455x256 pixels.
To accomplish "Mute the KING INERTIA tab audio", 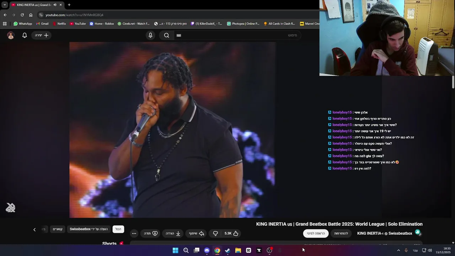I will [55, 5].
